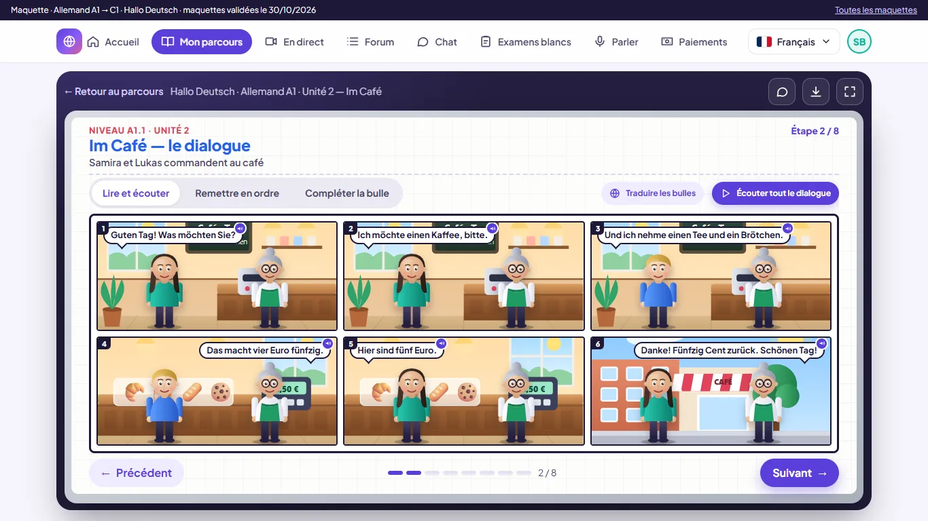Toggle Traduire les bulles
928x521 pixels.
pyautogui.click(x=653, y=193)
